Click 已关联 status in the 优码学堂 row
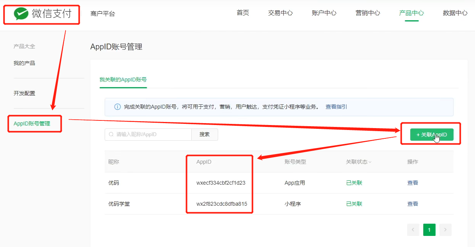475x247 pixels. 354,204
